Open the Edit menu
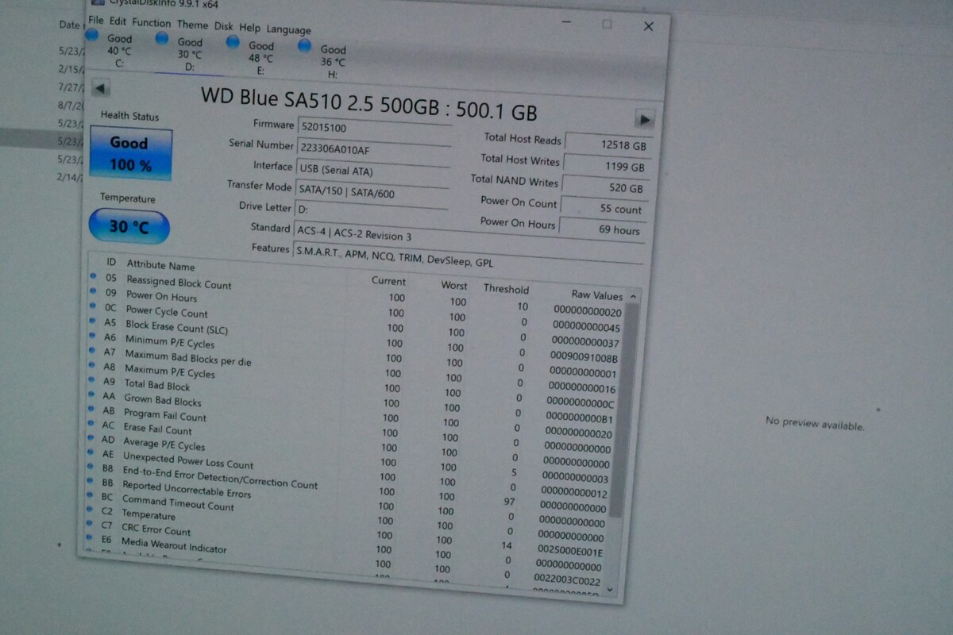953x635 pixels. pos(118,21)
